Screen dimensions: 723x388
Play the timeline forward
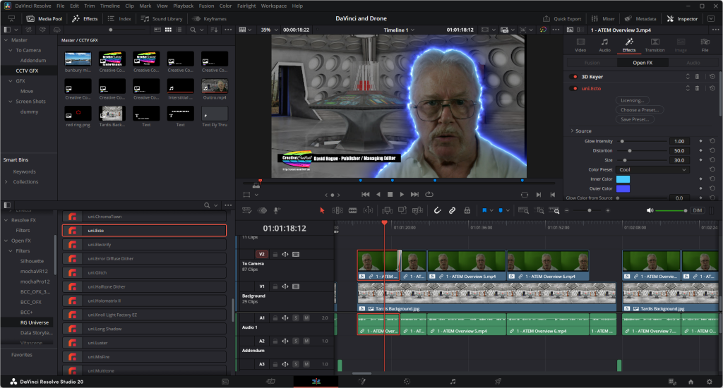pos(402,195)
